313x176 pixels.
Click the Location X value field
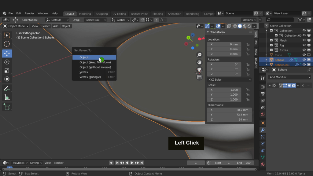(224, 44)
